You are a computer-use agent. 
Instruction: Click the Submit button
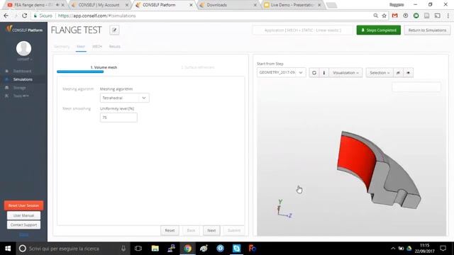pos(234,230)
